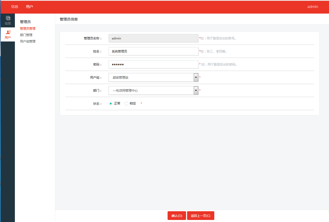Screen dimensions: 329x222
Task: Select the 信息 icon in the left sidebar
Action: tap(8, 20)
